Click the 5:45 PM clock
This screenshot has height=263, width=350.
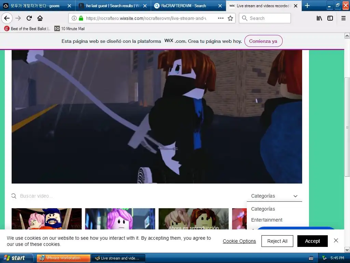click(337, 258)
